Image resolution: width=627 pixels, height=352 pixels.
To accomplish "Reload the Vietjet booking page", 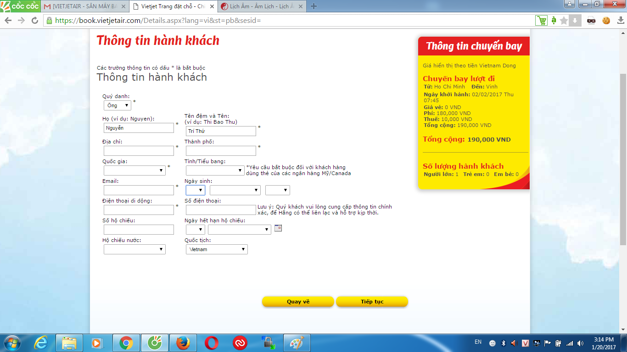I will pyautogui.click(x=35, y=21).
